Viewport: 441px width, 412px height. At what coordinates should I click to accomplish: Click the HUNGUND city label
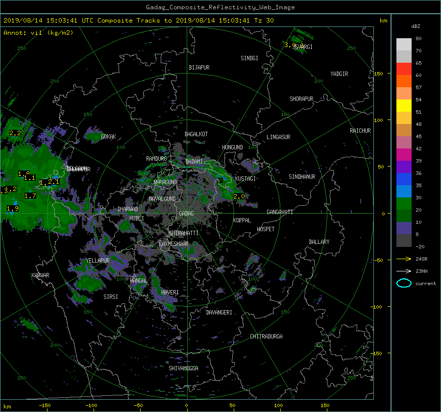point(232,147)
